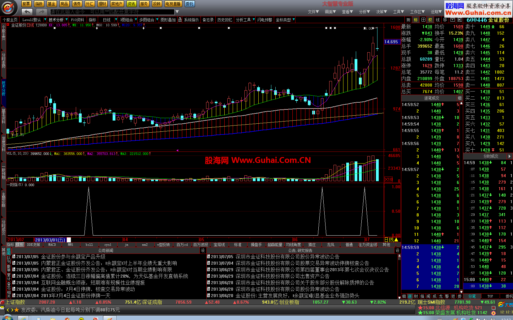Click the 测 measure tool icon

click(x=408, y=20)
